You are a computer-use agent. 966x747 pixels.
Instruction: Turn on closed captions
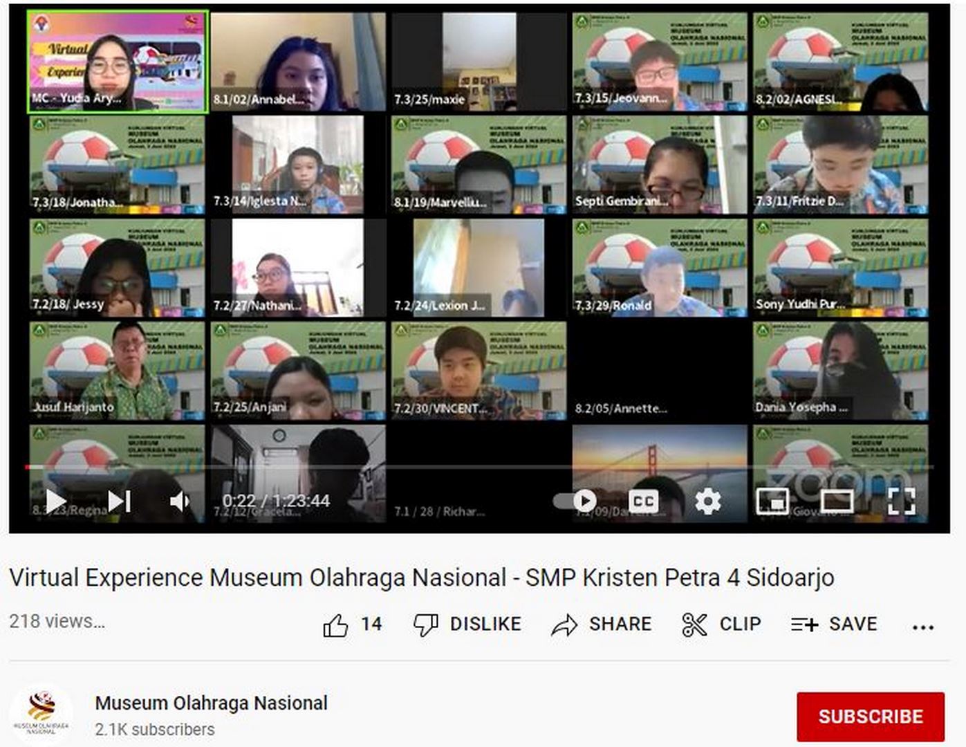pos(643,501)
